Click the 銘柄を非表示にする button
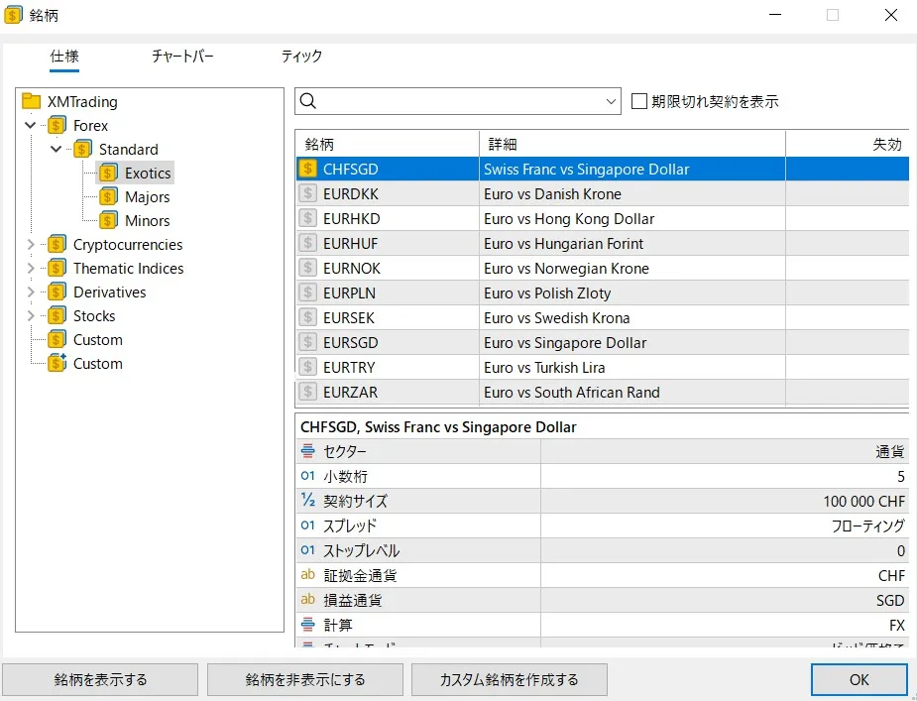The height and width of the screenshot is (701, 917). pos(305,680)
